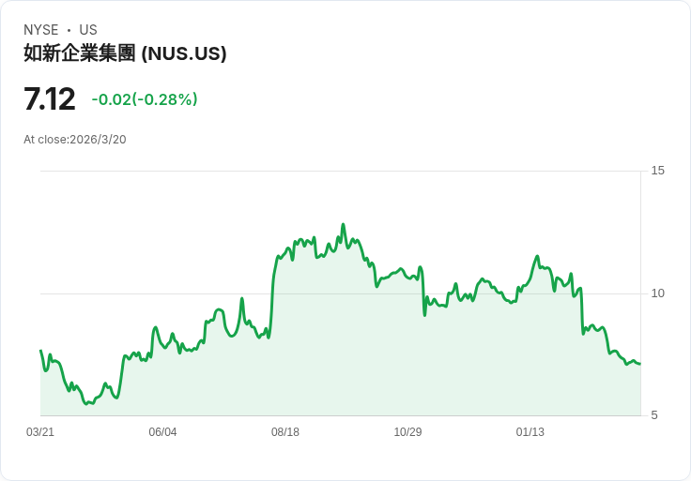Click the lowest trough of the price line

[86, 403]
